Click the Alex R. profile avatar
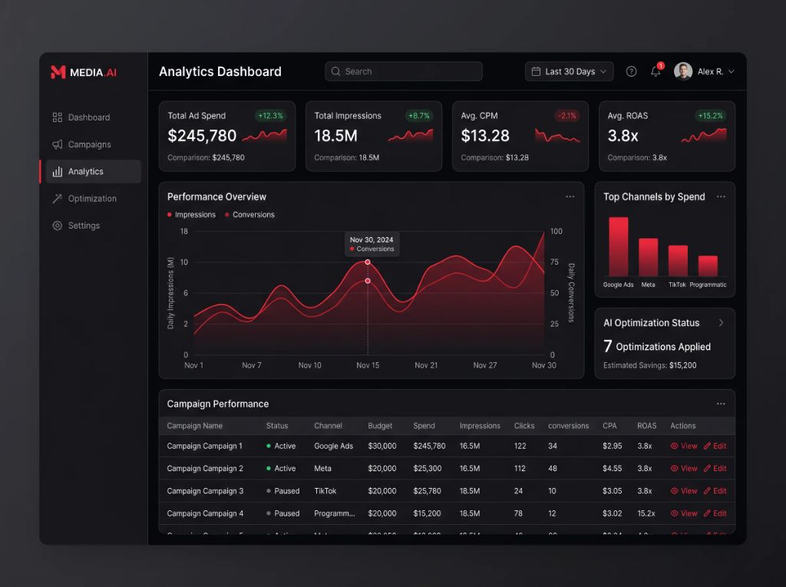Screen dimensions: 786x587 click(x=682, y=71)
